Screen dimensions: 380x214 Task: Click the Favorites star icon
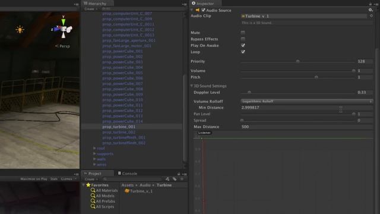[x=88, y=185]
